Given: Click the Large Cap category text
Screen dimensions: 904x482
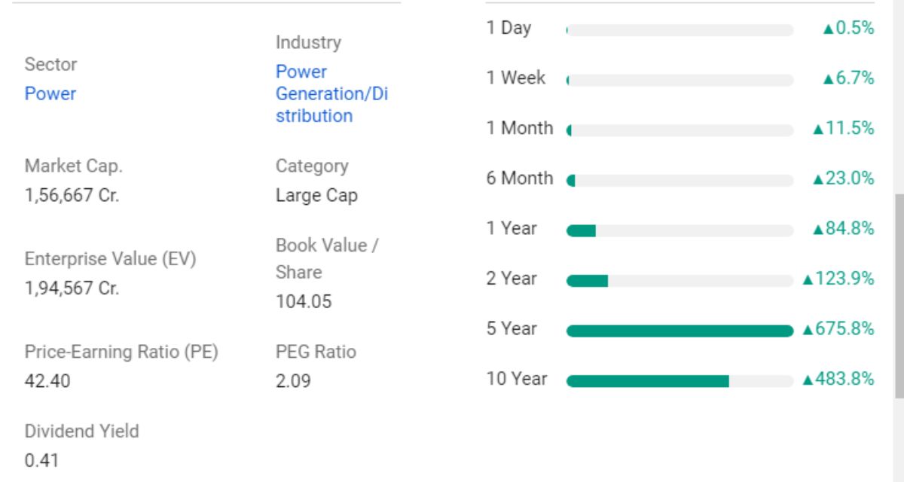Looking at the screenshot, I should coord(316,196).
